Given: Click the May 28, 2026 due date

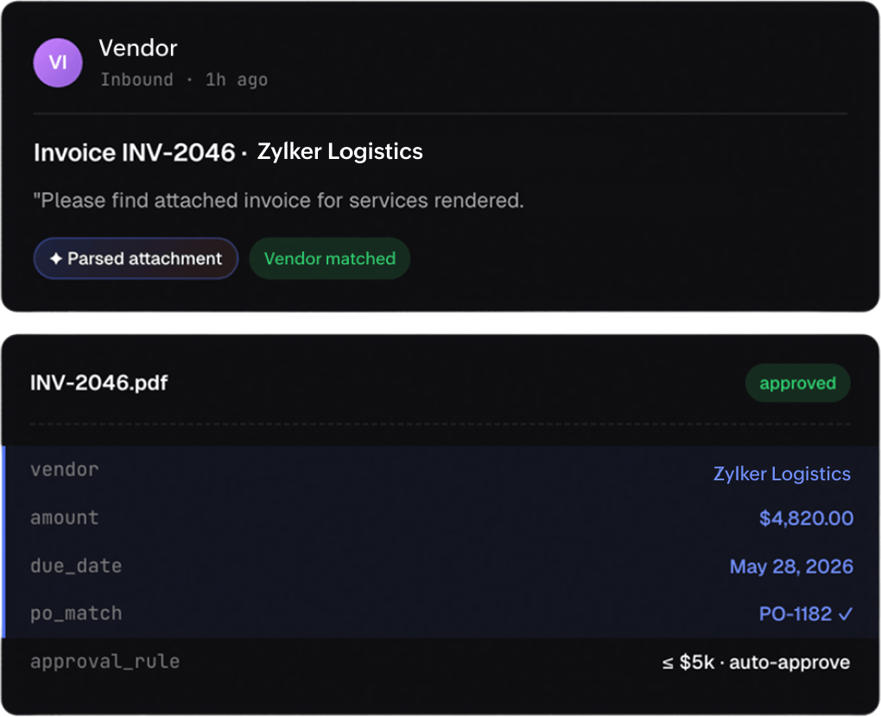Looking at the screenshot, I should pos(791,567).
